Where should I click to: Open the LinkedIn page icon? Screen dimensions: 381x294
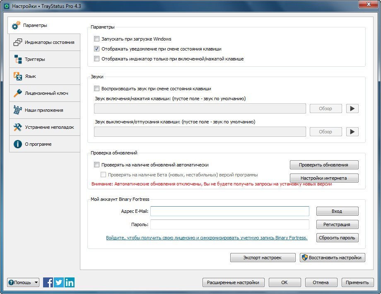click(70, 282)
